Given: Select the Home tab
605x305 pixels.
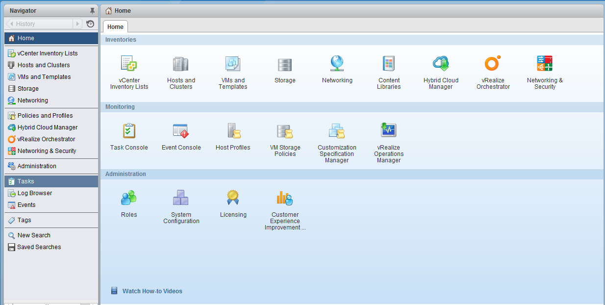Looking at the screenshot, I should tap(116, 27).
